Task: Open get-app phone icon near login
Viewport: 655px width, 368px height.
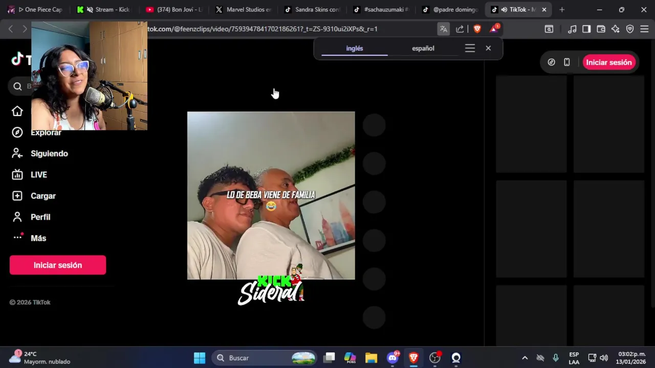Action: click(x=566, y=62)
